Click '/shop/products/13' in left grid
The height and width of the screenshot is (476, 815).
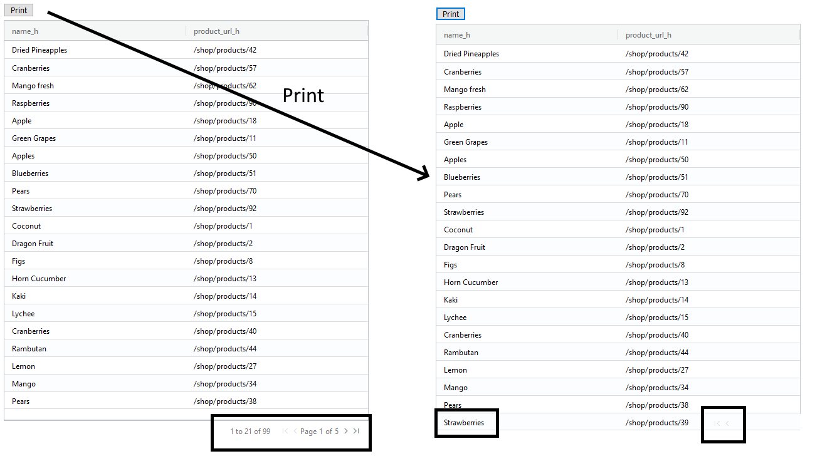[x=225, y=279]
